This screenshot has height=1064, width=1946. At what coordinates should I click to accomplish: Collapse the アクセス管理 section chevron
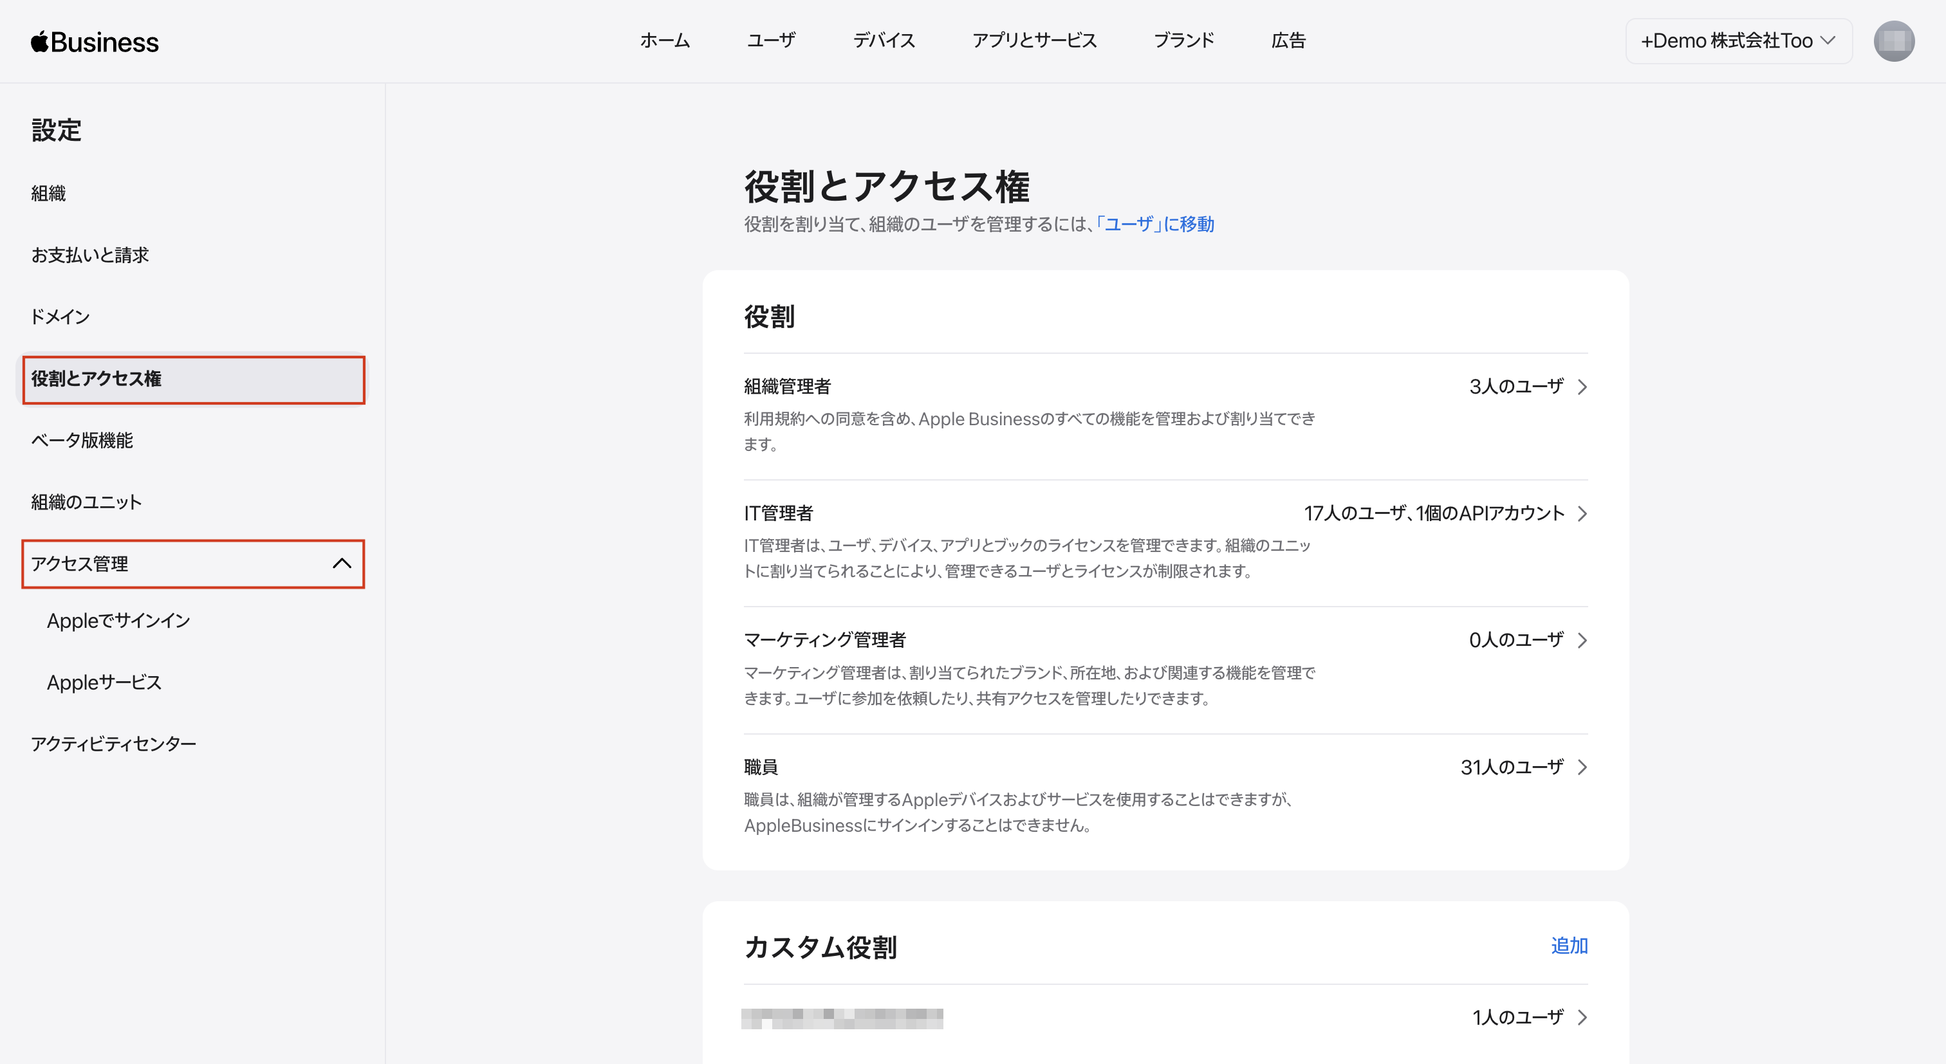(342, 564)
